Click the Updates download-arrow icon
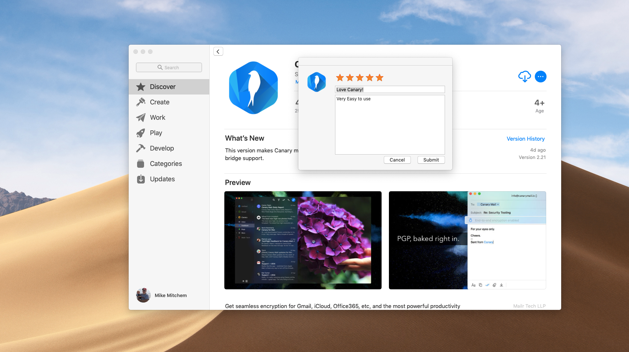 pyautogui.click(x=141, y=179)
